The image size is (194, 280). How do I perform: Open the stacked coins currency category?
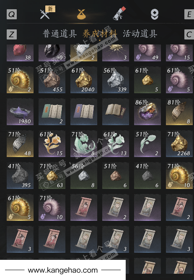[155, 14]
